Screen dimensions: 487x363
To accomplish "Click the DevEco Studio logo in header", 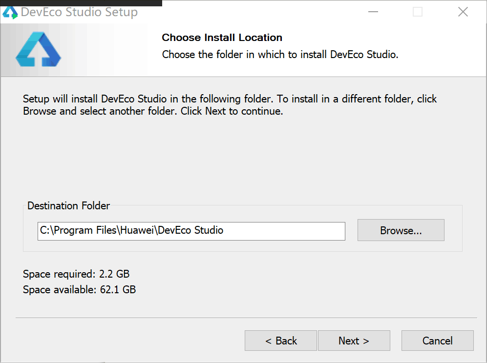I will click(x=38, y=49).
